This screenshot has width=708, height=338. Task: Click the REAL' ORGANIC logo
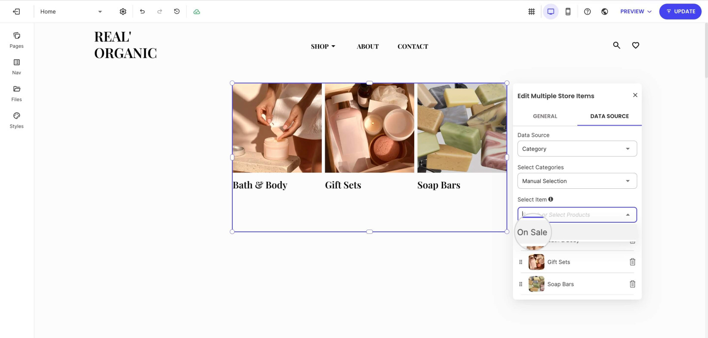coord(126,45)
